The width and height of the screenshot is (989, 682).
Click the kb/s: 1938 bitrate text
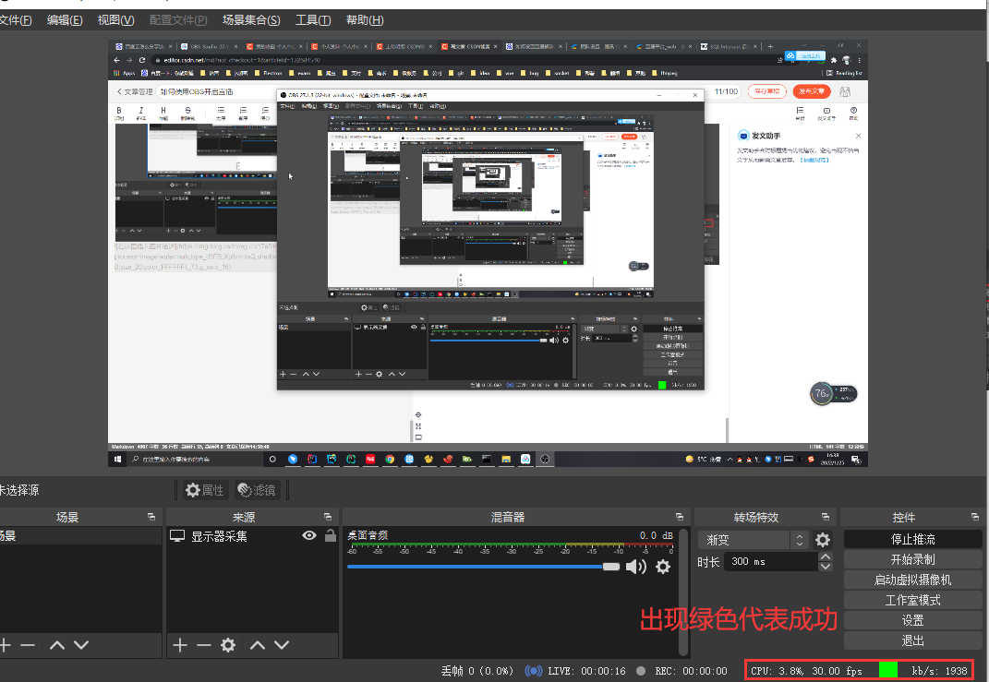point(939,671)
